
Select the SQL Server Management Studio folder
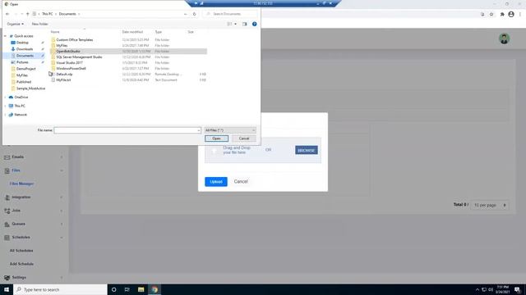(x=79, y=57)
